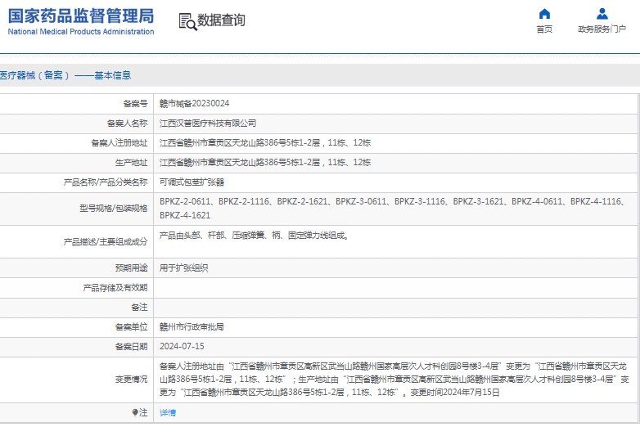
Task: Click the 备案日期 row label
Action: tap(131, 346)
